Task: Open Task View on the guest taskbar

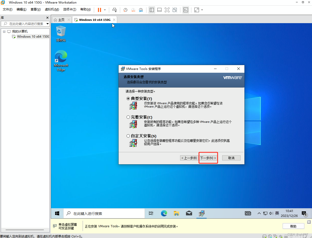Action: [151, 213]
